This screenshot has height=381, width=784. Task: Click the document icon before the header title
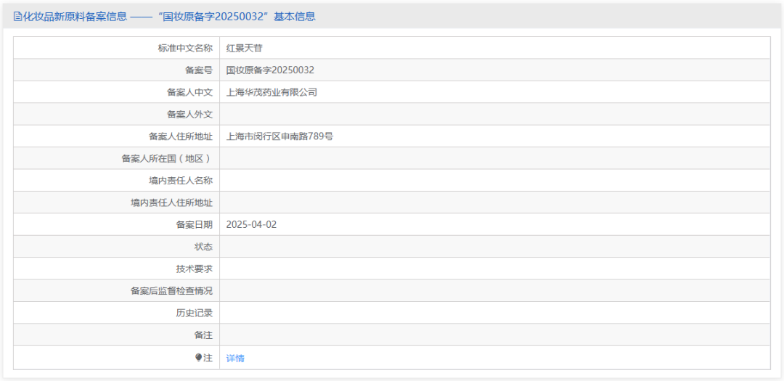(x=17, y=17)
